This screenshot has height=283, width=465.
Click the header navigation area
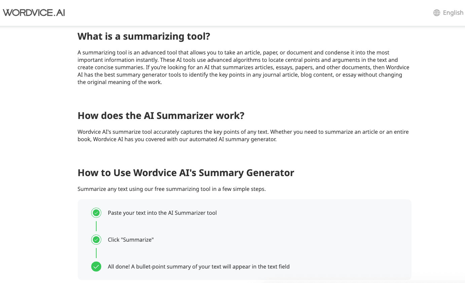[232, 12]
